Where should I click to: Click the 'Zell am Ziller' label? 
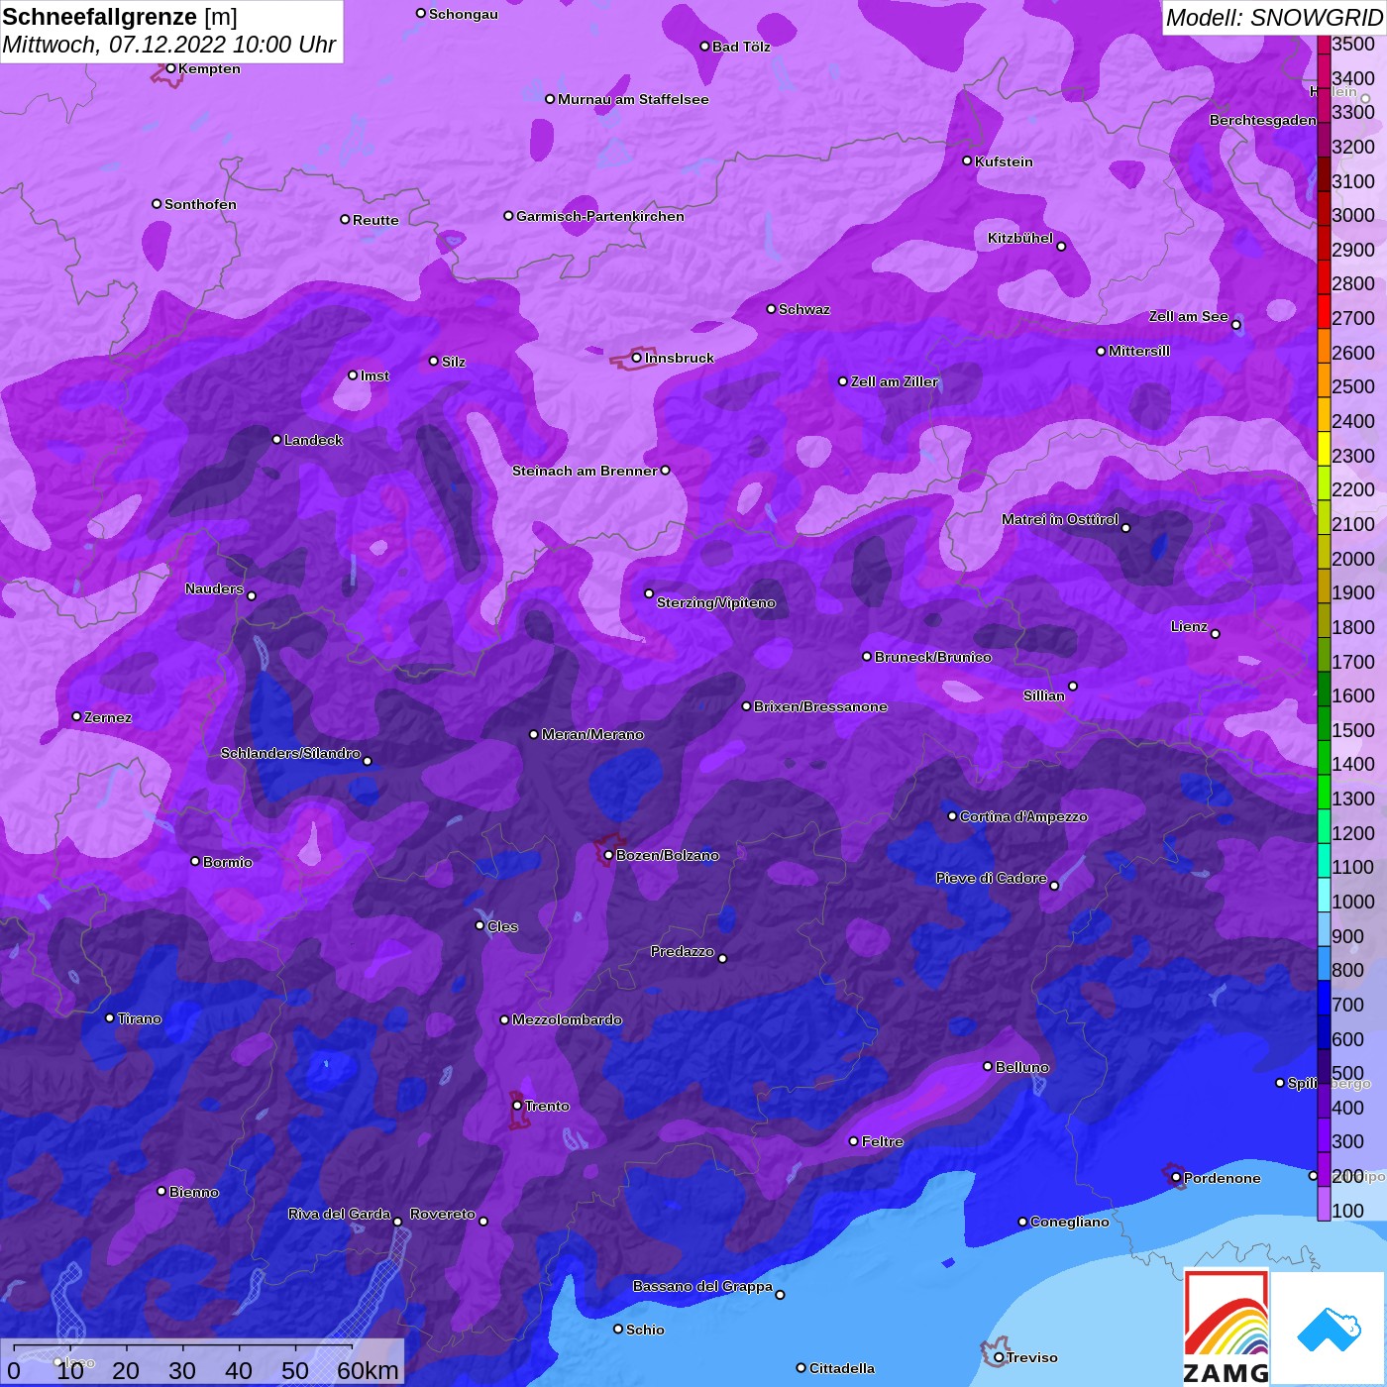pos(895,381)
